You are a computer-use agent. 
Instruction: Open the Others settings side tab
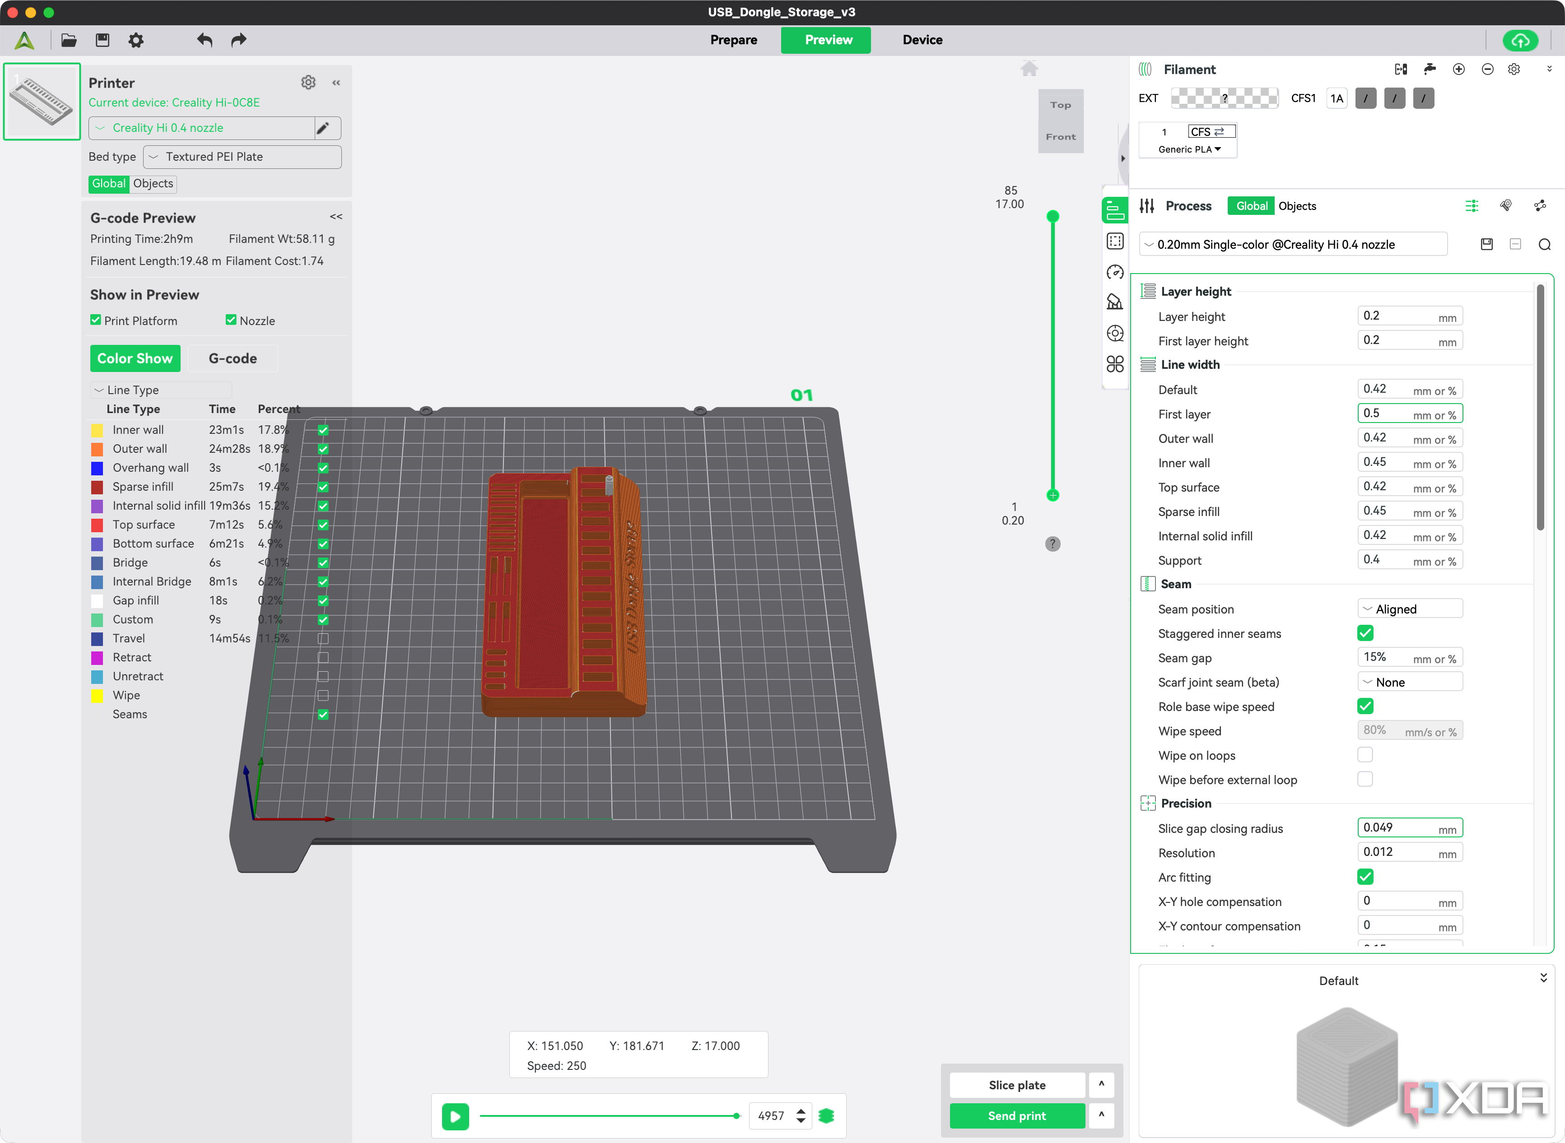click(1115, 364)
